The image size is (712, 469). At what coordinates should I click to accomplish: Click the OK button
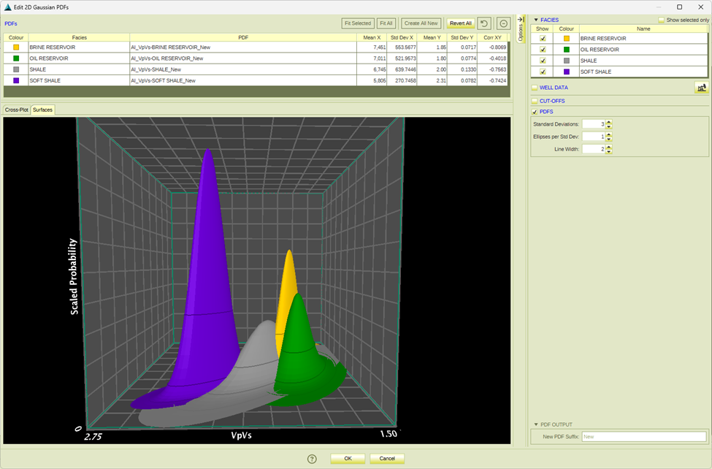point(348,459)
